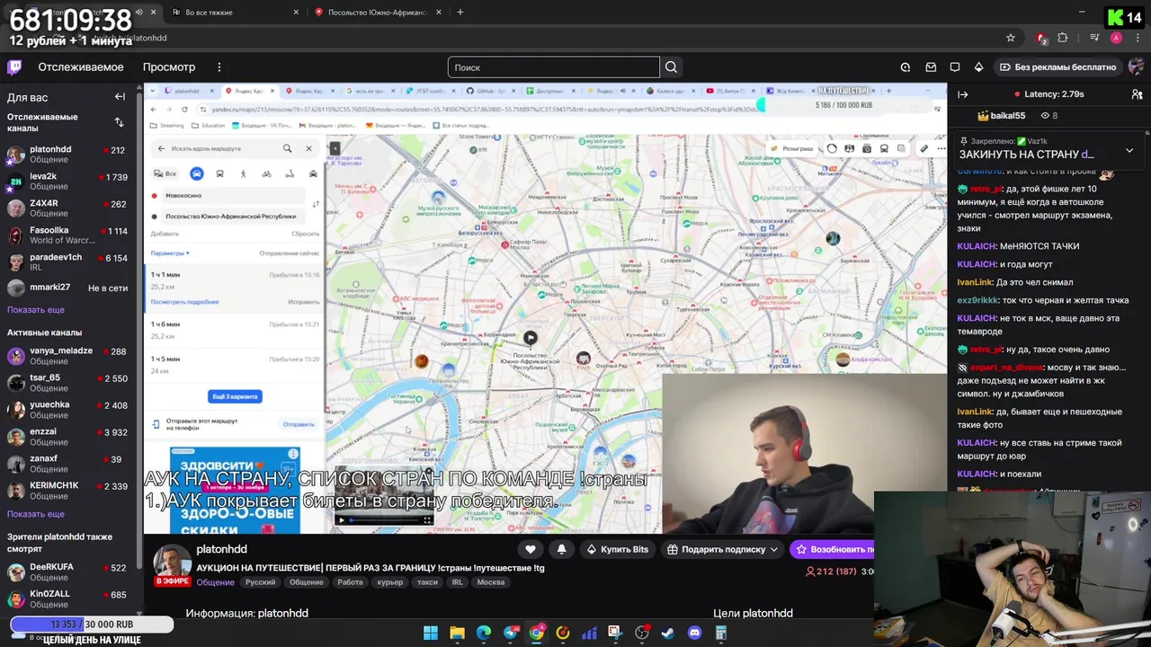Toggle notifications bell for platonhdd
The image size is (1151, 647).
click(x=561, y=549)
